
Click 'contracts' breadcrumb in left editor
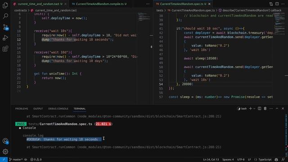[x=20, y=10]
